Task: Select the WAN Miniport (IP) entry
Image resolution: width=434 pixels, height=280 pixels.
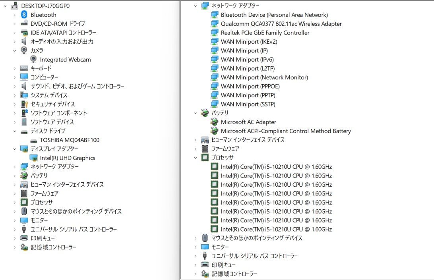Action: (244, 50)
